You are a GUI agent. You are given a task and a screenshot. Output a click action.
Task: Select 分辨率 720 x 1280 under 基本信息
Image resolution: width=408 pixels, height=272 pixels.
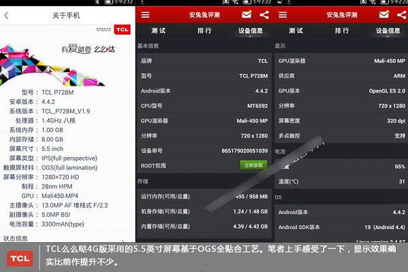click(x=204, y=136)
